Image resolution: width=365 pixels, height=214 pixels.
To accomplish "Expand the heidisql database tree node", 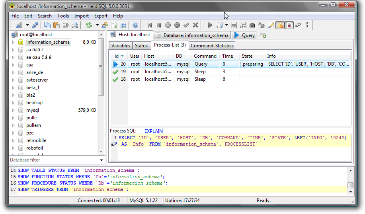I will (13, 103).
